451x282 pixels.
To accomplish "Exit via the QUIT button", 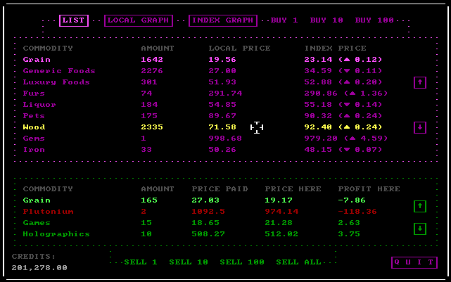I will (x=414, y=262).
